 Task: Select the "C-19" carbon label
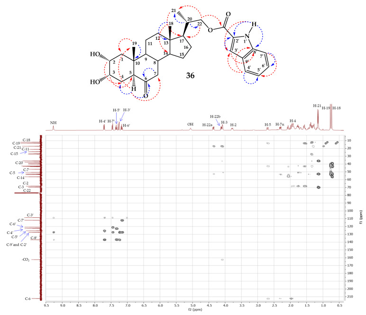click(16, 144)
